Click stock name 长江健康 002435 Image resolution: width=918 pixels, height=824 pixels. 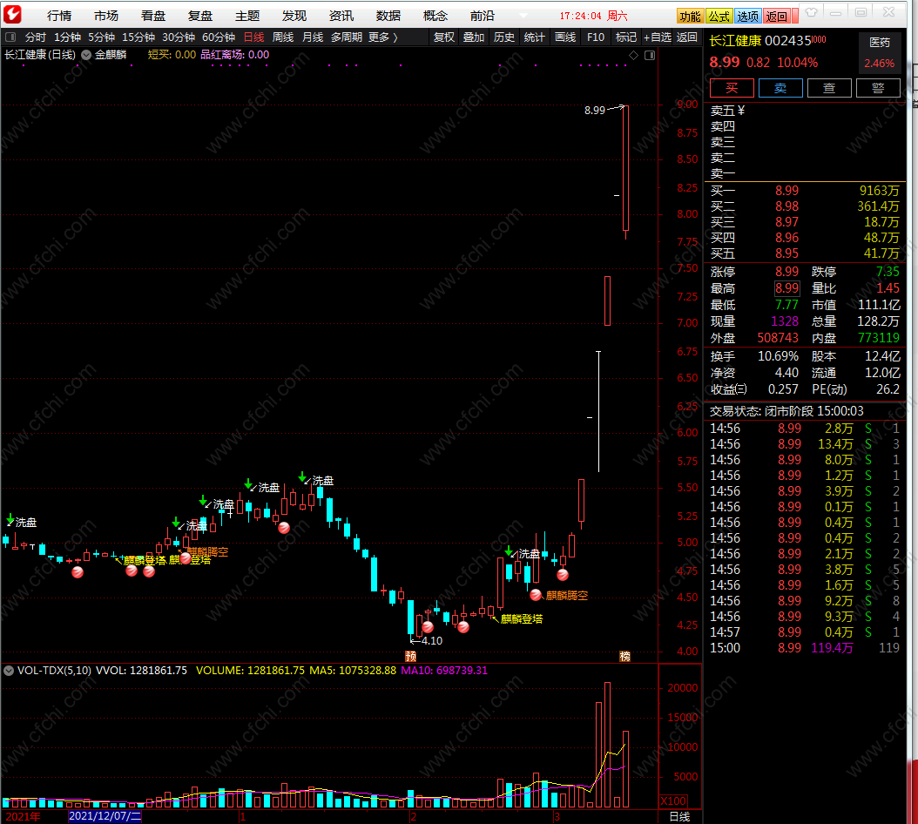pyautogui.click(x=760, y=41)
